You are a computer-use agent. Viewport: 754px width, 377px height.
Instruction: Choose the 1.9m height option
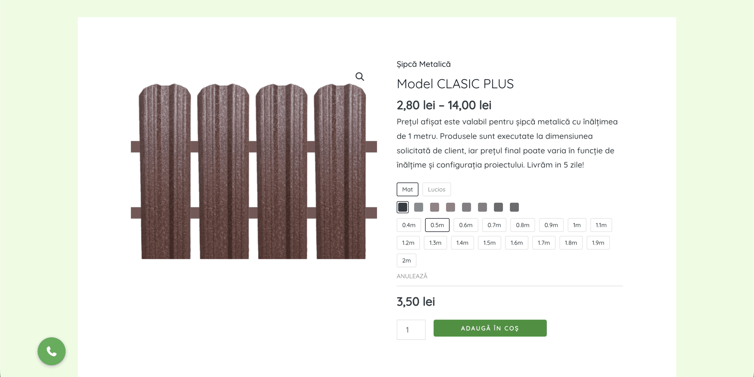(598, 243)
